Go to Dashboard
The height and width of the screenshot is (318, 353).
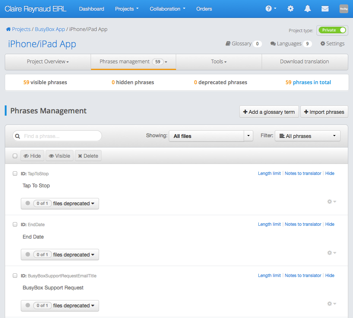(92, 9)
